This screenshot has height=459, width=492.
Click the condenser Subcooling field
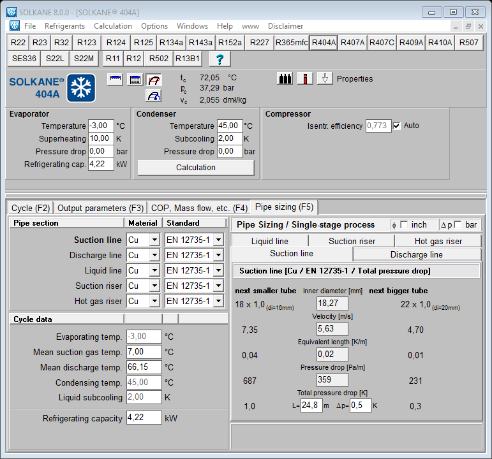click(x=230, y=139)
